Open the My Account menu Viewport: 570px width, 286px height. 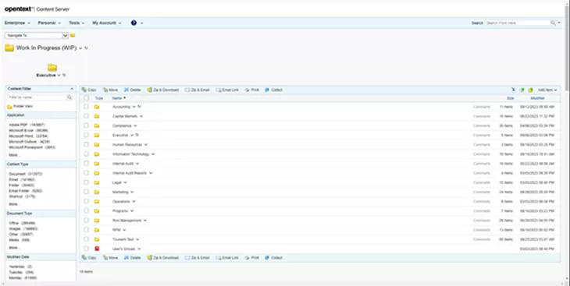(106, 23)
